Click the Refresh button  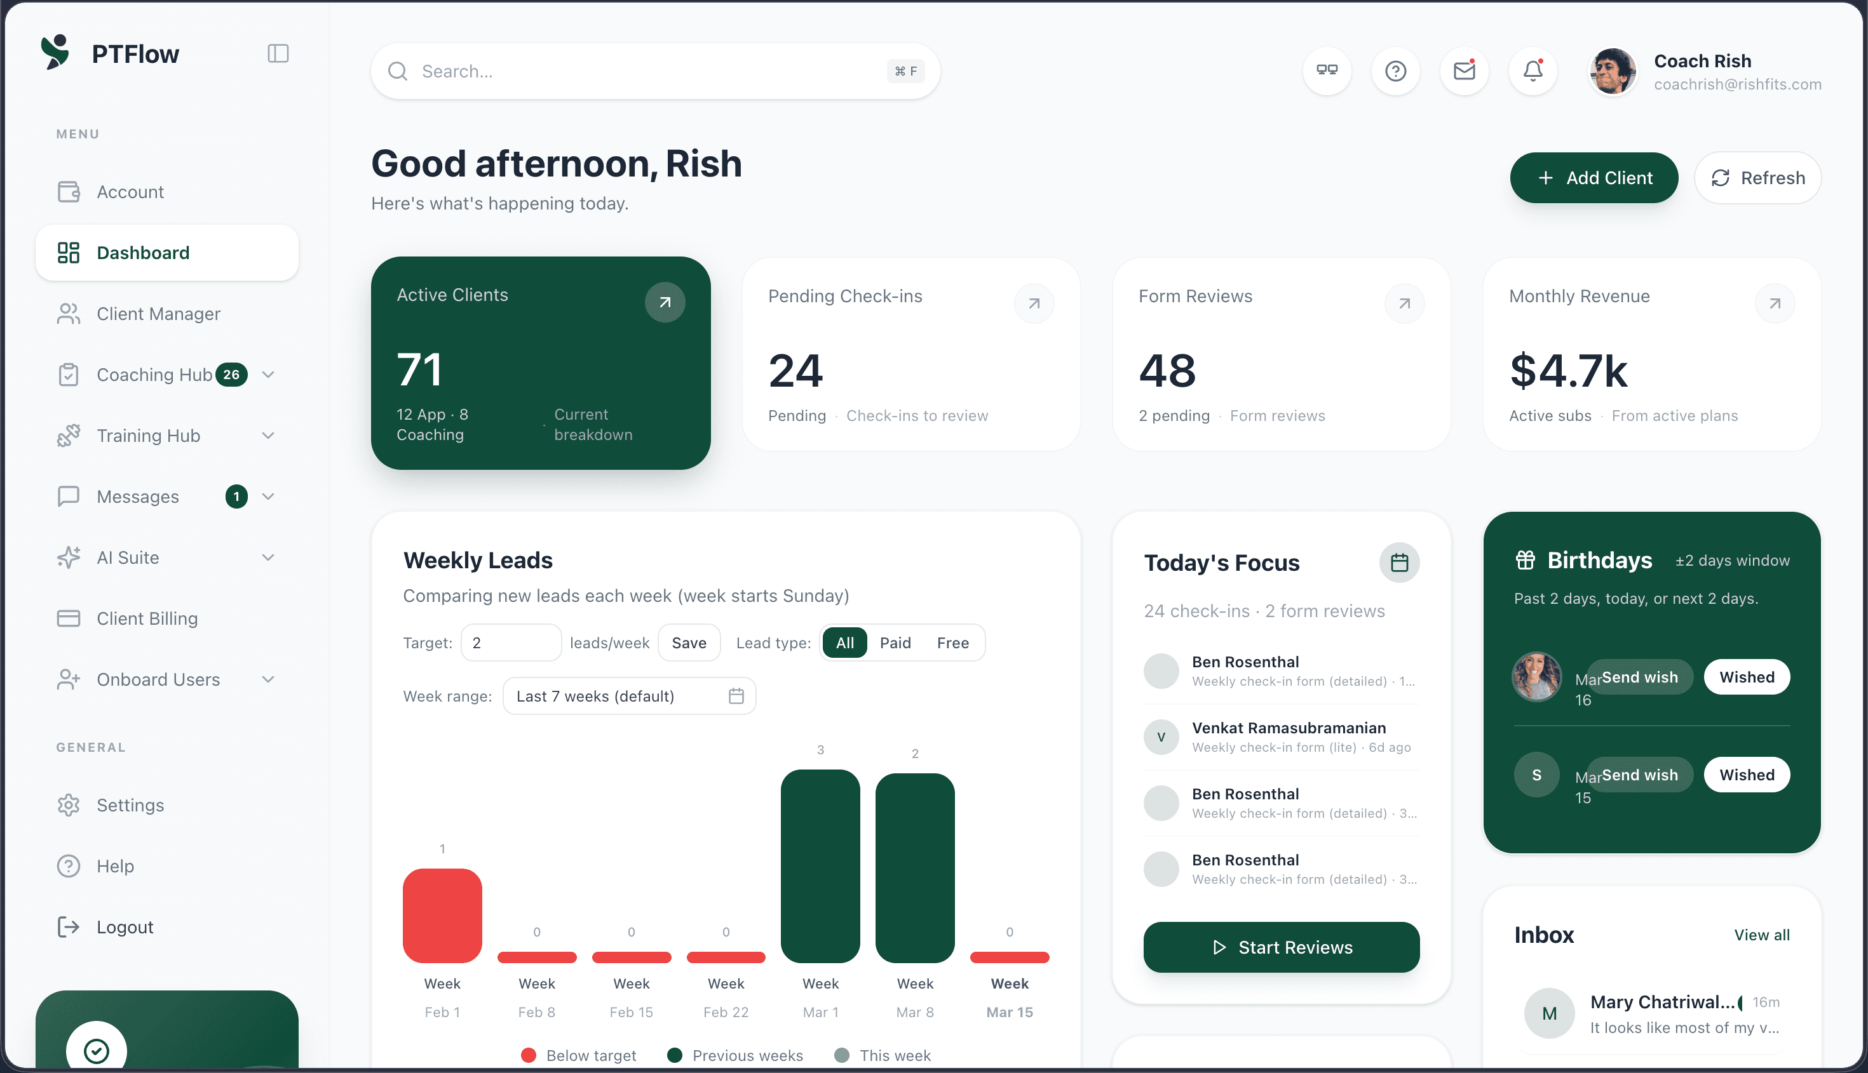pos(1757,178)
